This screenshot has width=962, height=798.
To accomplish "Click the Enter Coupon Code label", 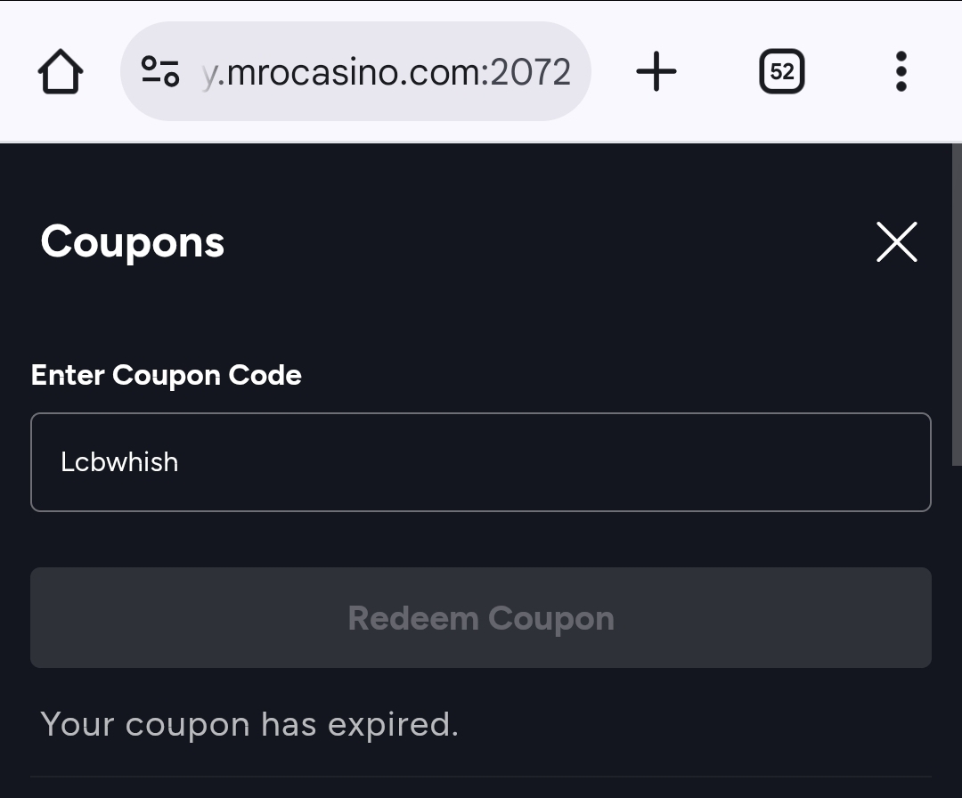I will pos(167,375).
